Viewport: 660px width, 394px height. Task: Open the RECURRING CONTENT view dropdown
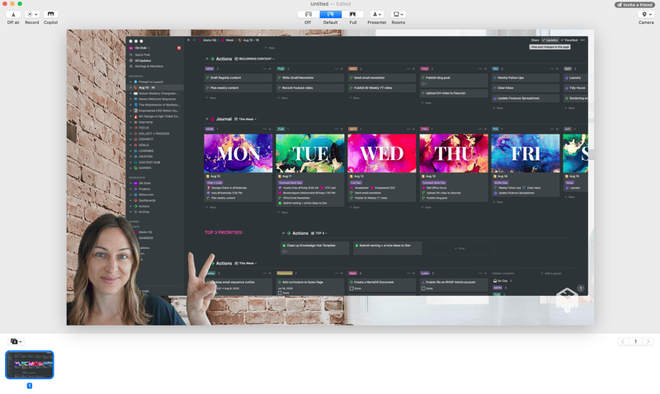tap(255, 59)
